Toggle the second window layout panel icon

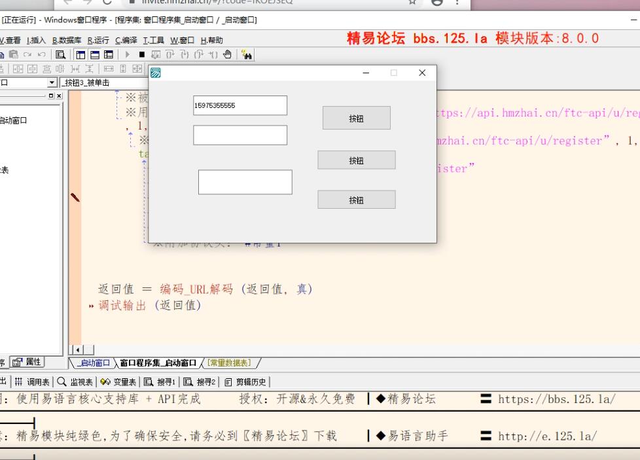(x=94, y=54)
